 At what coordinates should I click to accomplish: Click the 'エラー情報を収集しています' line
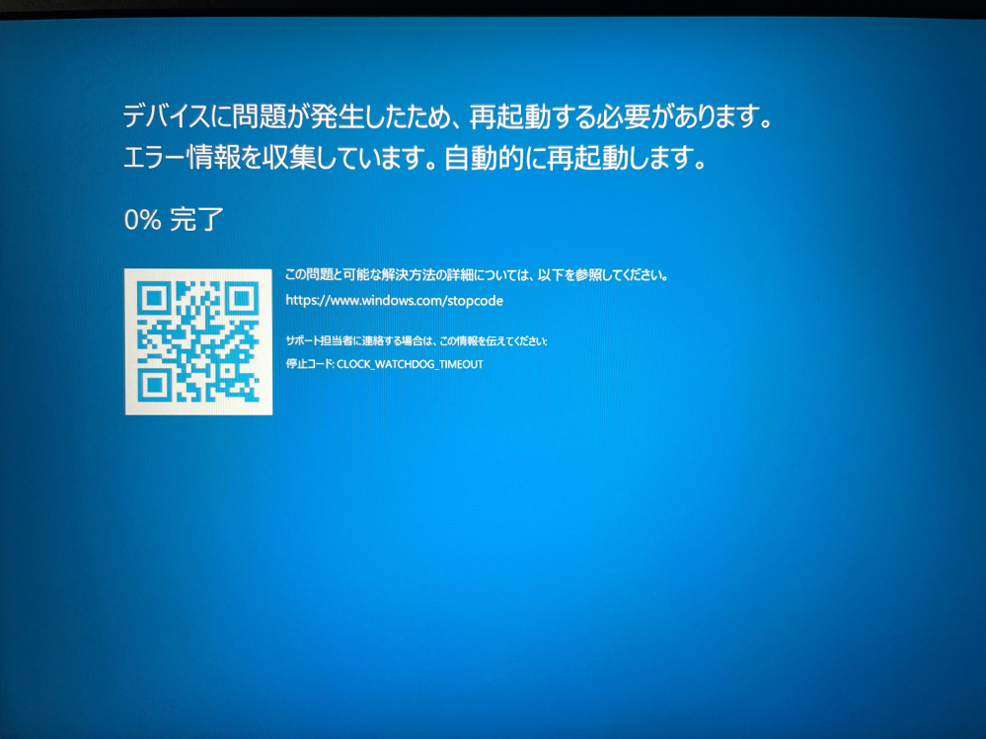pos(415,158)
